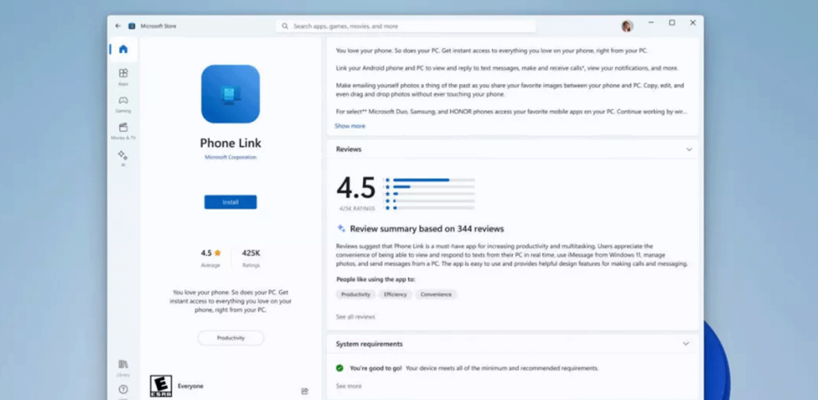Focus the search apps and games field

[x=405, y=26]
